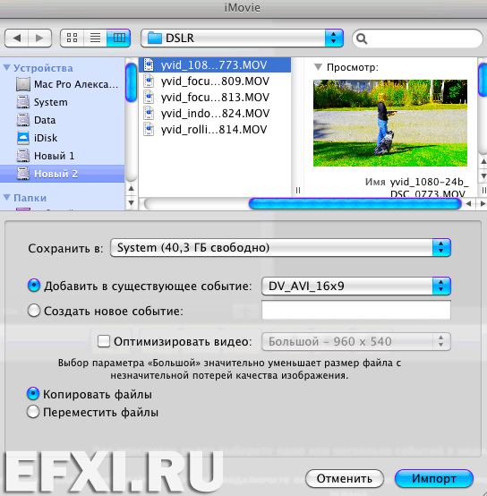Select Создать новое событие option

(34, 311)
